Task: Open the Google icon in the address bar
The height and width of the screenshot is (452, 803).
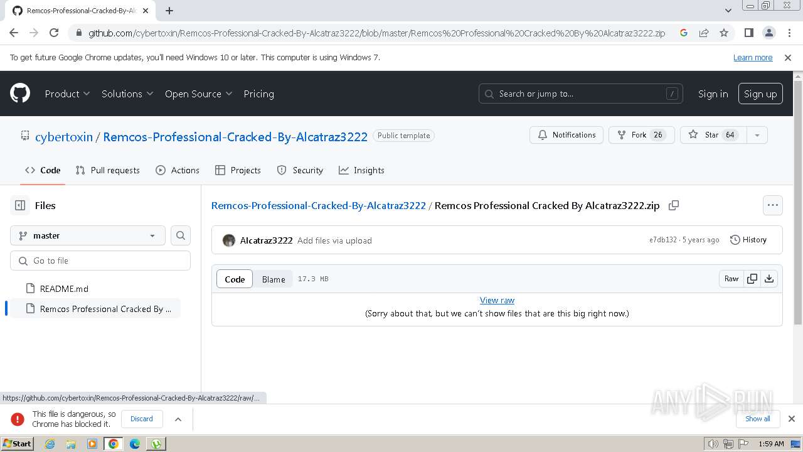Action: tap(684, 33)
